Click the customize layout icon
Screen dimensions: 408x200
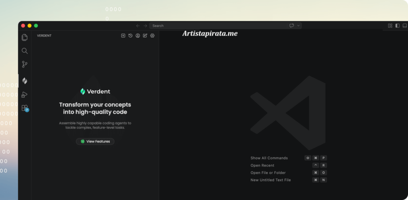(390, 26)
